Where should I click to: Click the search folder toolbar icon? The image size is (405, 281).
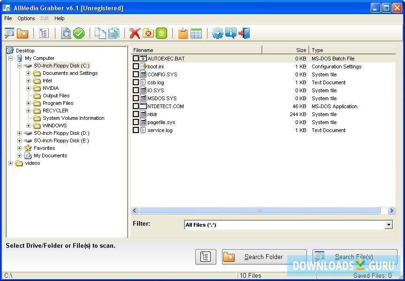pos(23,34)
